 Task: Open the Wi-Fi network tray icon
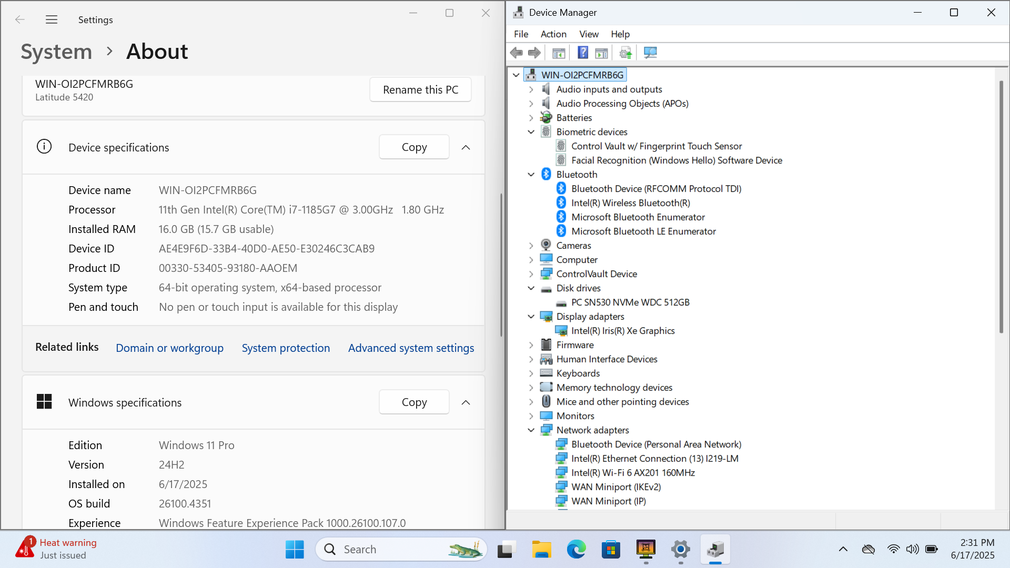point(893,550)
